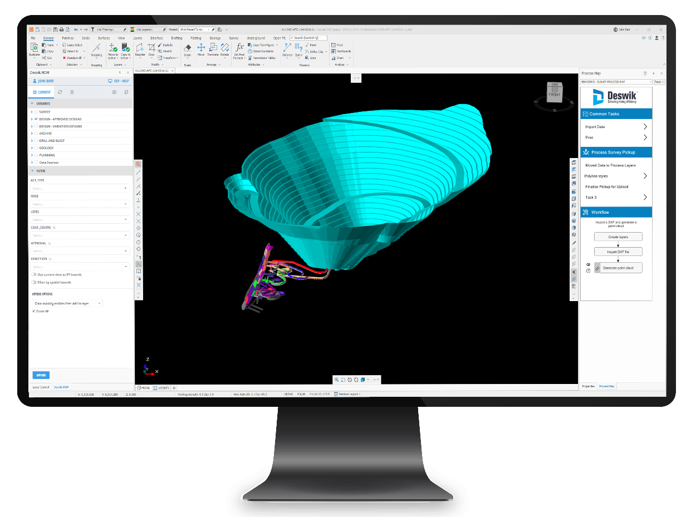Open the ACT_TYPE filter dropdown

[80, 189]
